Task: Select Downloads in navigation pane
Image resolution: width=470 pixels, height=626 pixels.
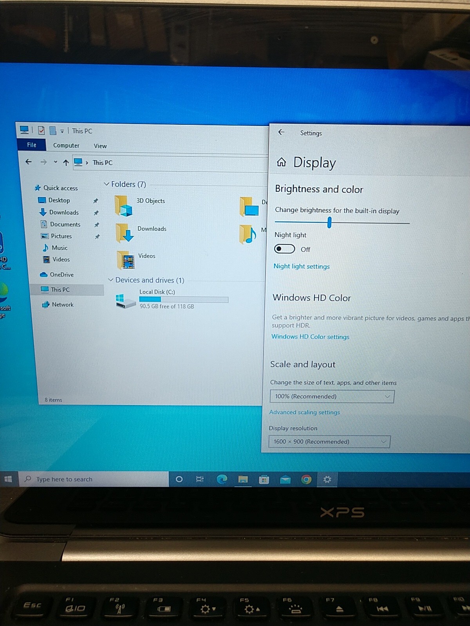Action: pos(59,212)
